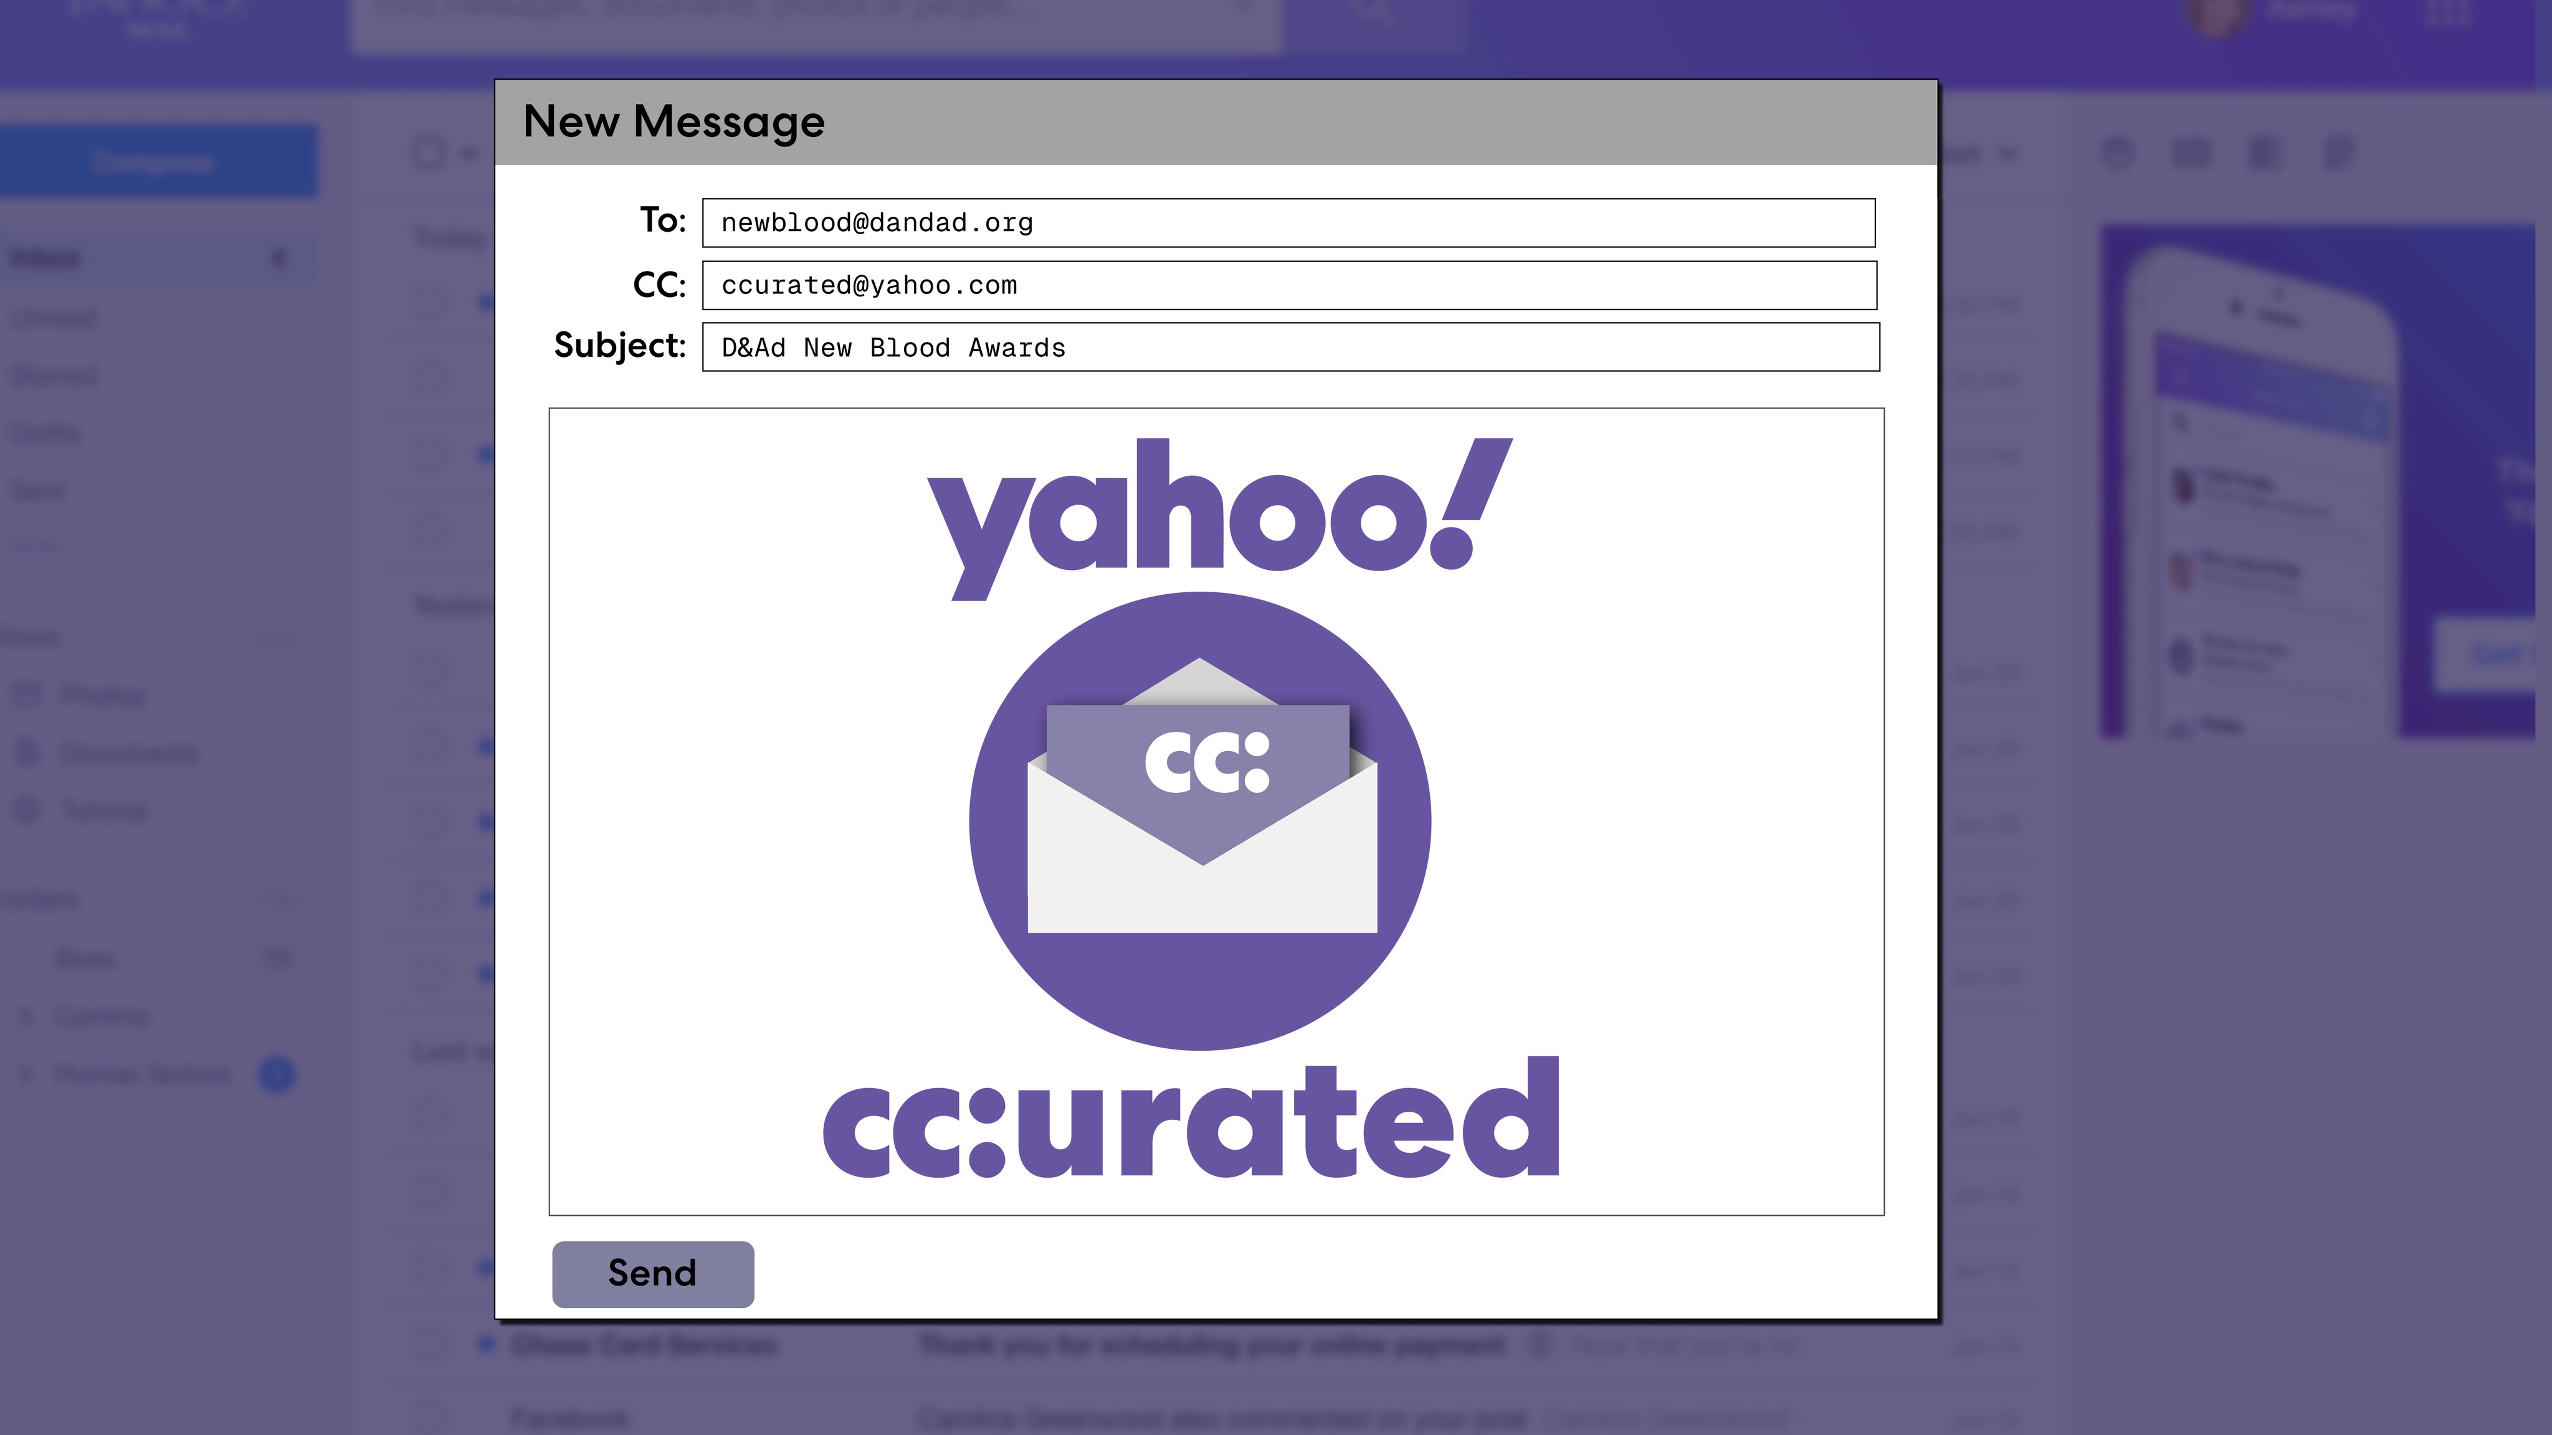This screenshot has height=1435, width=2552.
Task: Tick the select-all checkbox above message list
Action: [x=430, y=153]
